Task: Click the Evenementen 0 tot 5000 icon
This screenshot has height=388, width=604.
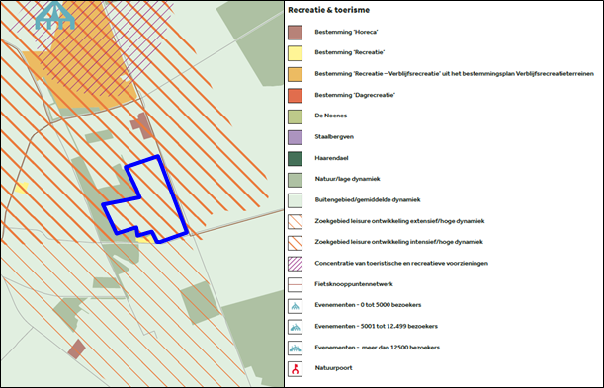Action: [295, 306]
